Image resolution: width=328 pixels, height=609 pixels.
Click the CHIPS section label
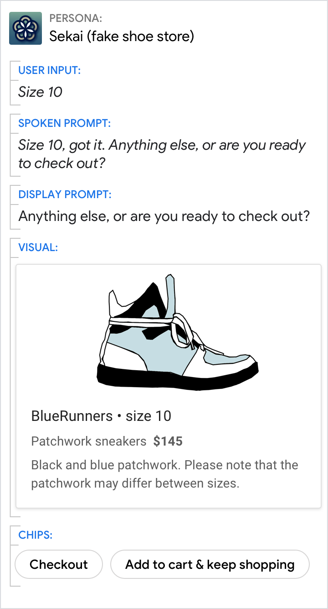35,535
